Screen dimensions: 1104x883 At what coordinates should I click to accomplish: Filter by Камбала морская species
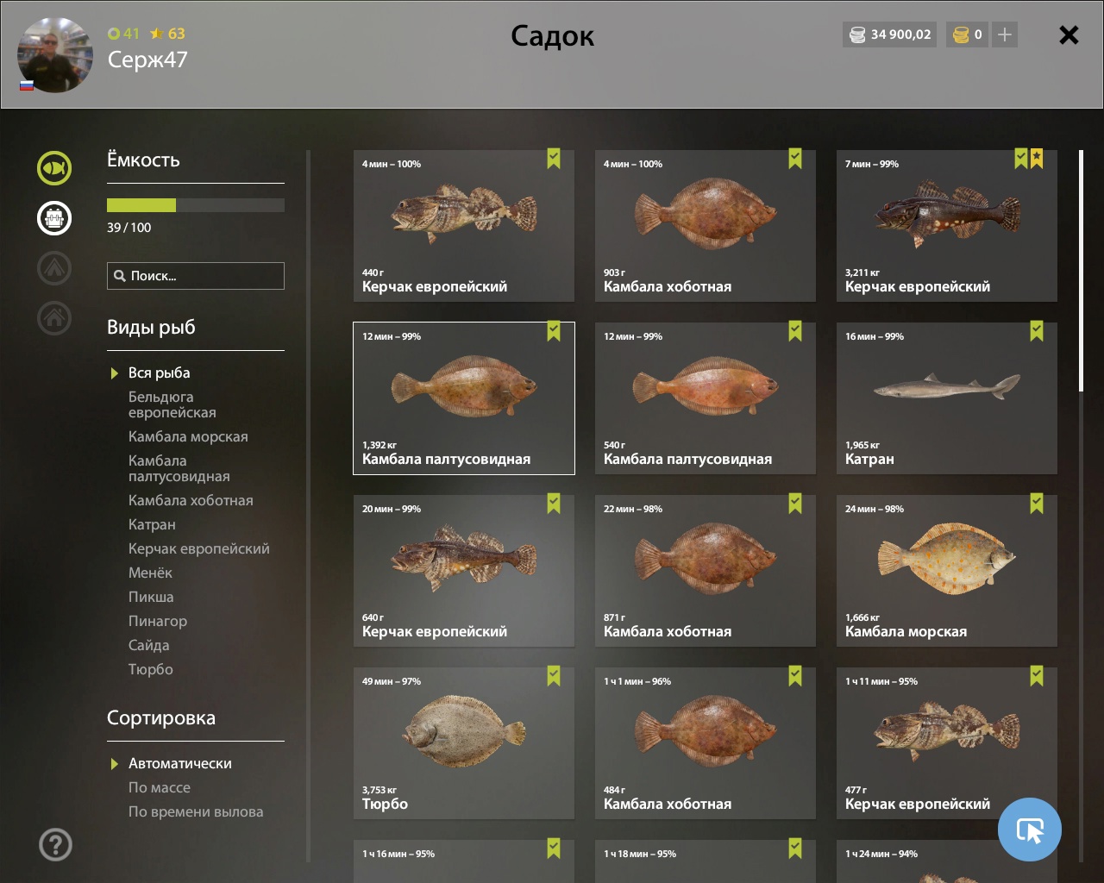click(x=188, y=436)
